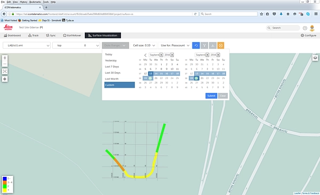The image size is (320, 195).
Task: Zoom out with the map minus button
Action: click(5, 64)
